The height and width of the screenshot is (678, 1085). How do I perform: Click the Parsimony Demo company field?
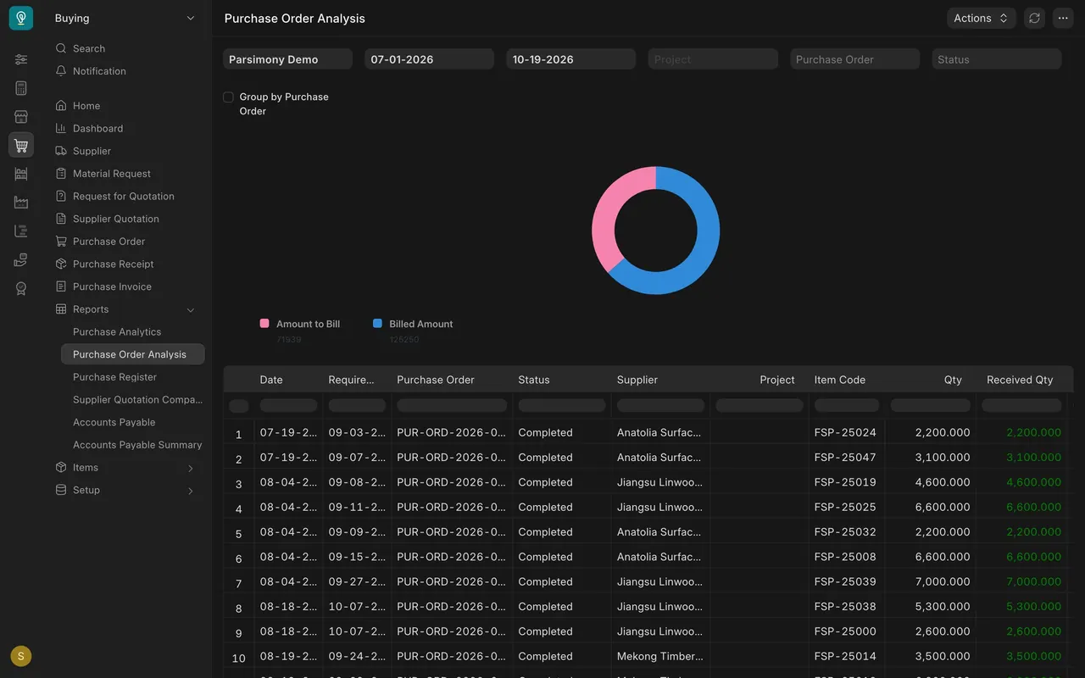pos(287,59)
